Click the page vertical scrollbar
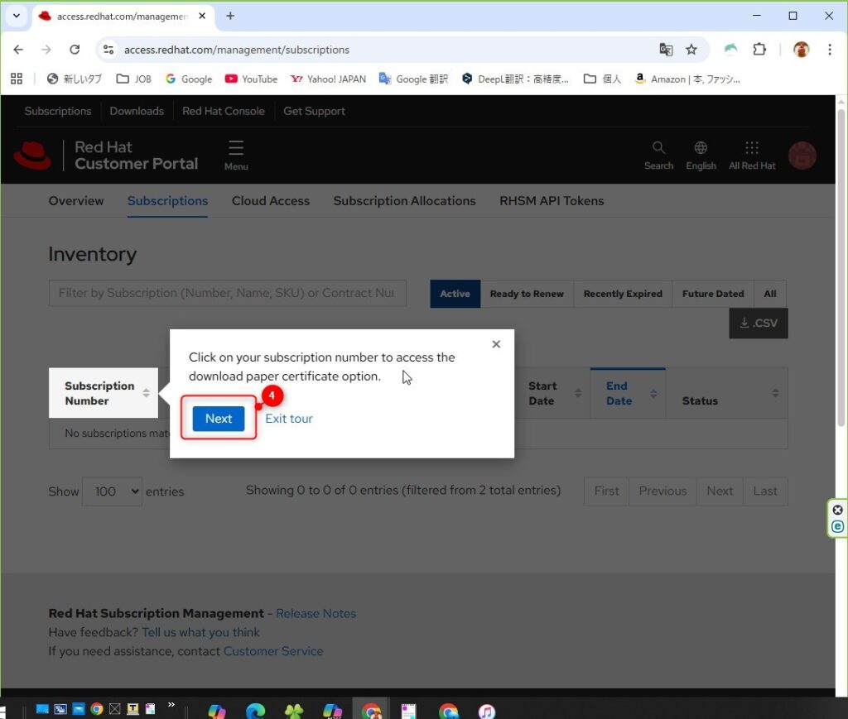848x719 pixels. click(841, 267)
